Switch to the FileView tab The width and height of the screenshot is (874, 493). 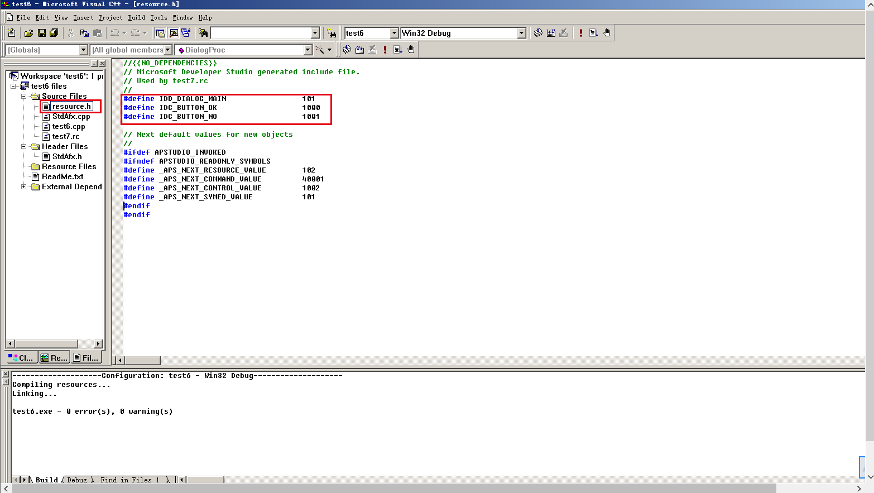[87, 358]
